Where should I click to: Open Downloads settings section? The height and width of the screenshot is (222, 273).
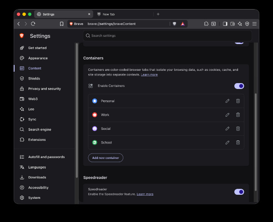tap(37, 178)
